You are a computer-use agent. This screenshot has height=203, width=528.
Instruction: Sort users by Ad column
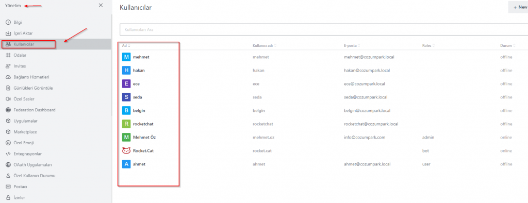coord(126,45)
